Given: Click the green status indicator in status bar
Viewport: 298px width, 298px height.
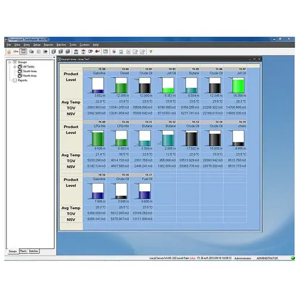Looking at the screenshot, I should pos(293,258).
